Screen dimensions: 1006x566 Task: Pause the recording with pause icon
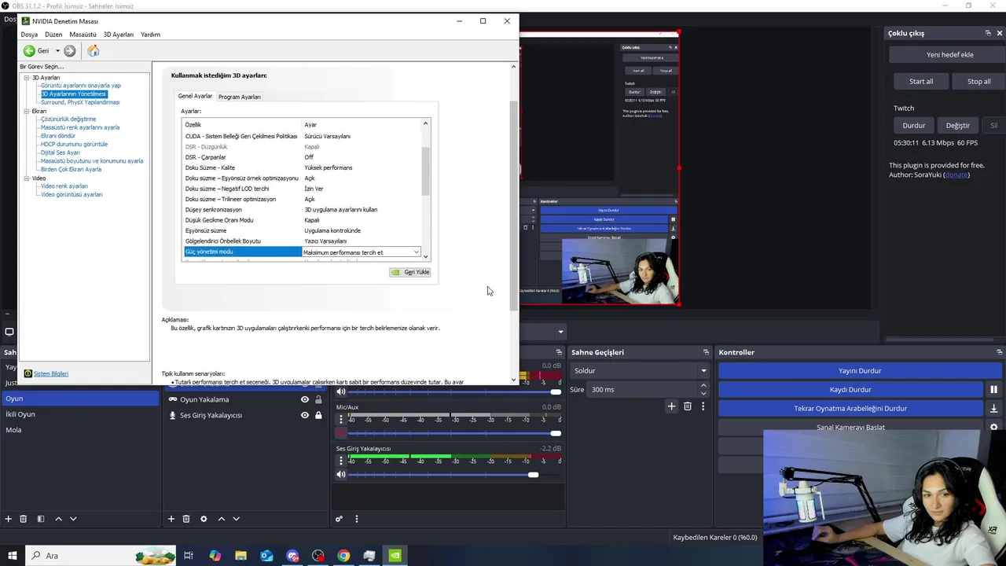993,389
